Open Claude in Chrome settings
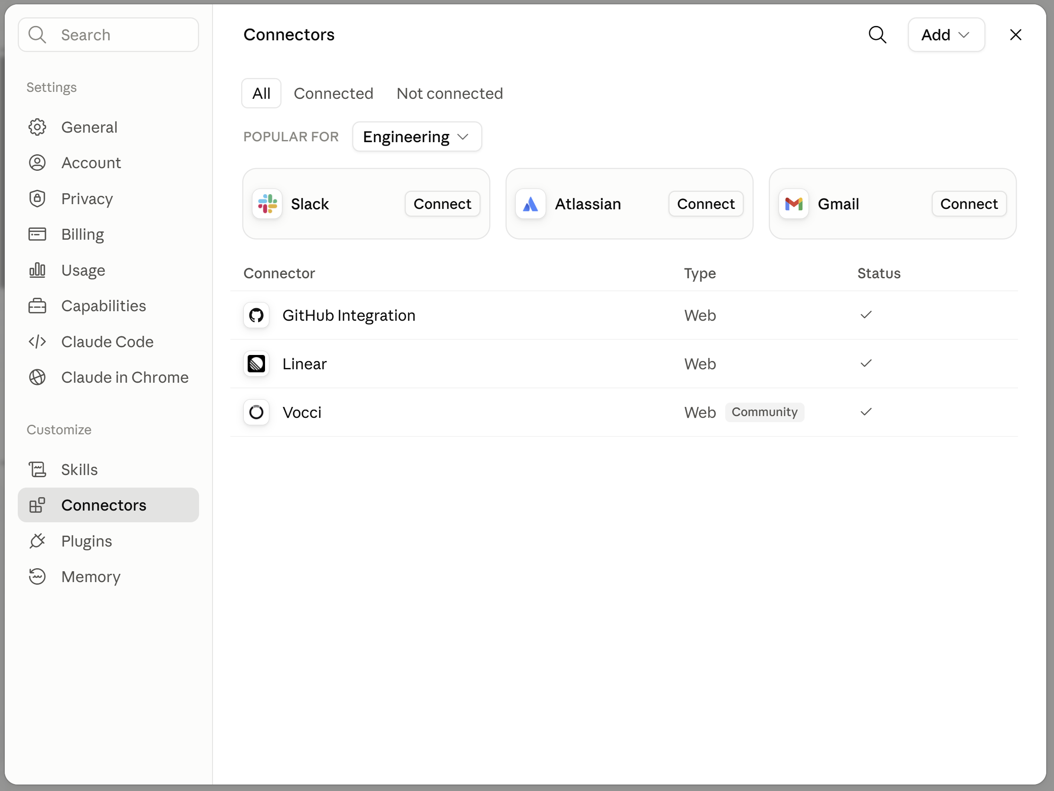 pos(108,377)
